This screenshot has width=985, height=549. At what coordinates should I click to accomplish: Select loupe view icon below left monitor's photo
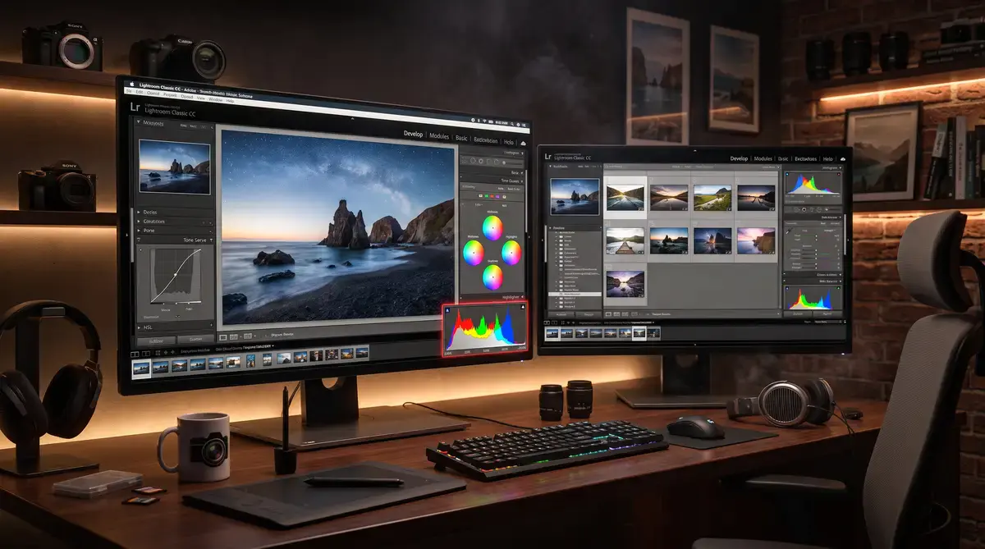pos(223,336)
